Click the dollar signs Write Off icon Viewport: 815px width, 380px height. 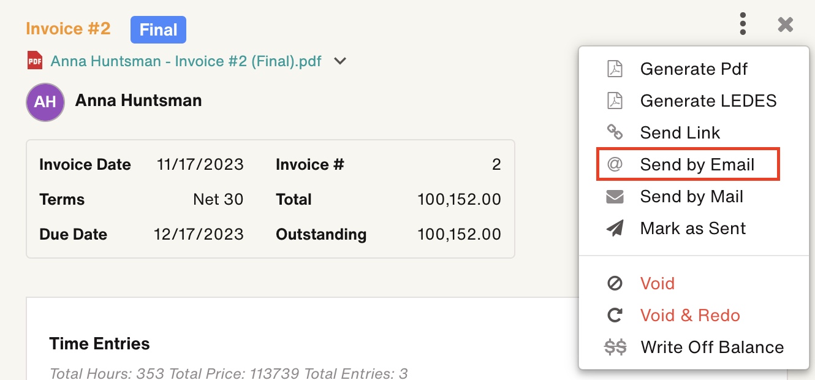[615, 348]
